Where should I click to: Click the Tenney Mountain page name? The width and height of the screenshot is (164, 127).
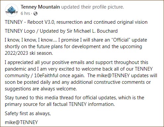[x=40, y=7]
